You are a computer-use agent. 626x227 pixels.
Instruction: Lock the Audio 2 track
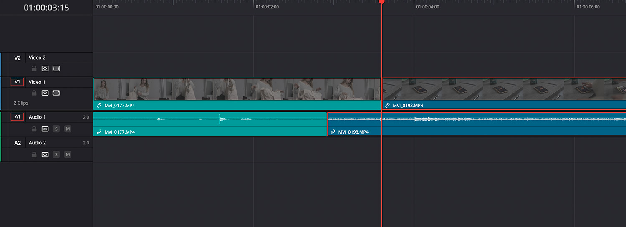(x=34, y=155)
